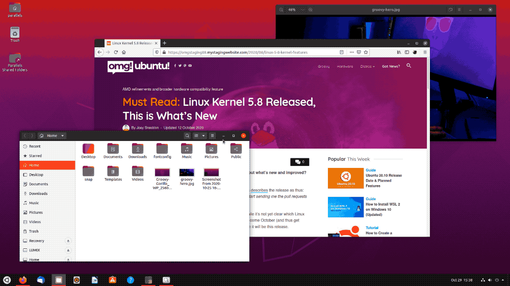Open the zoom percentage dropdown in image viewer
510x286 pixels.
click(x=303, y=10)
